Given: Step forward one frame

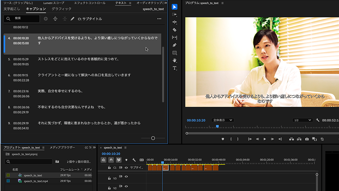Looking at the screenshot, I should pyautogui.click(x=272, y=139).
